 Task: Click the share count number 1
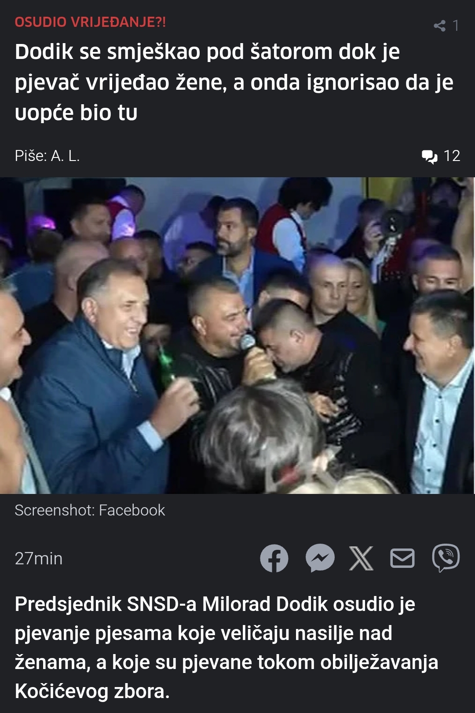(456, 26)
